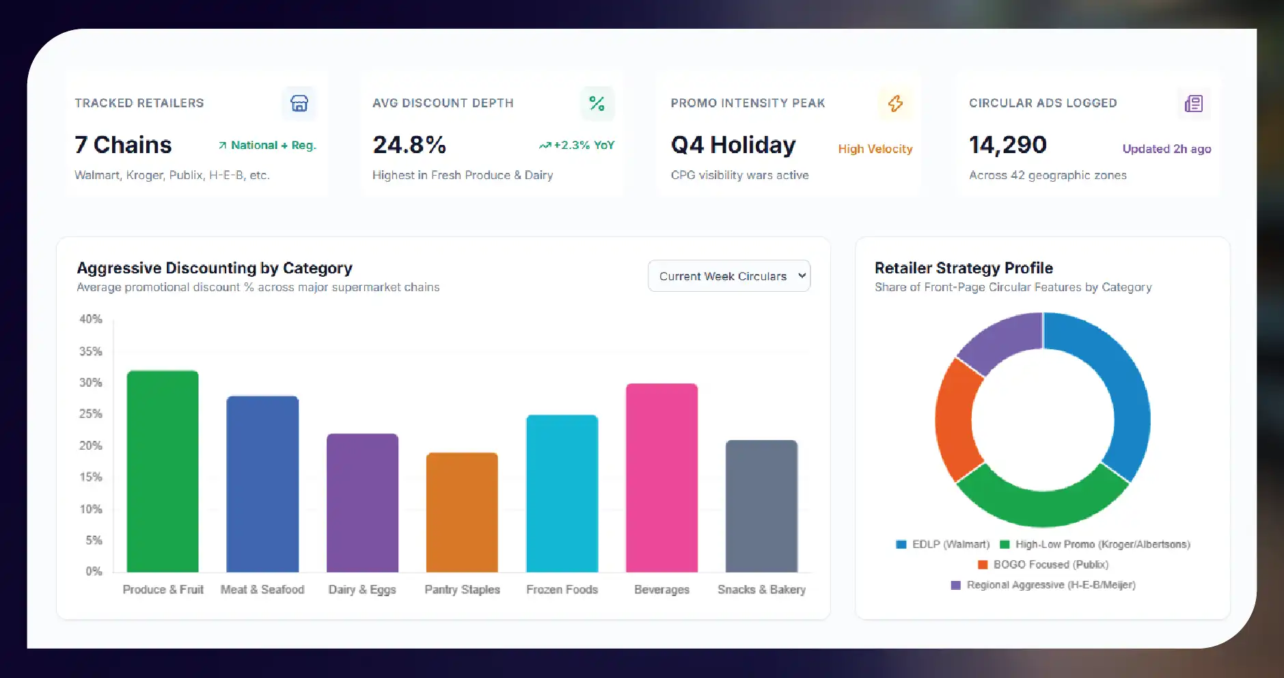Viewport: 1284px width, 678px height.
Task: Select the purple Dairy & Eggs bar
Action: [x=362, y=503]
